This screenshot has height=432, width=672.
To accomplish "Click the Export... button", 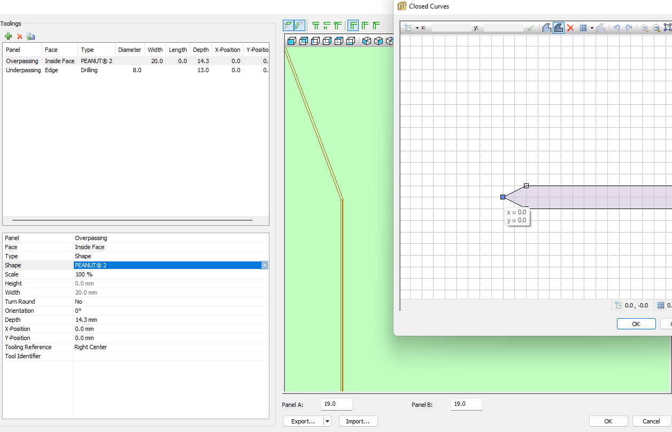I will [x=303, y=421].
